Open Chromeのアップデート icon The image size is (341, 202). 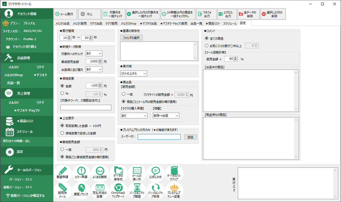click(118, 190)
